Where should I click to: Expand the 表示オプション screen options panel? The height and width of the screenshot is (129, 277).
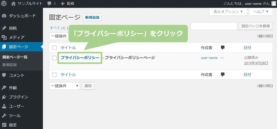(x=228, y=12)
